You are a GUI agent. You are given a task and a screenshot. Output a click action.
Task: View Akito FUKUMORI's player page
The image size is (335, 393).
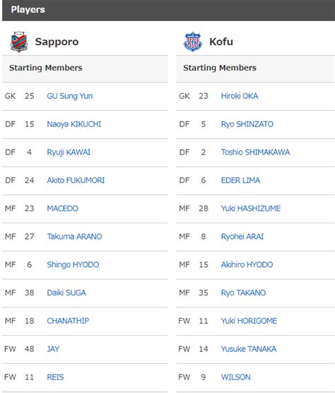coord(76,180)
